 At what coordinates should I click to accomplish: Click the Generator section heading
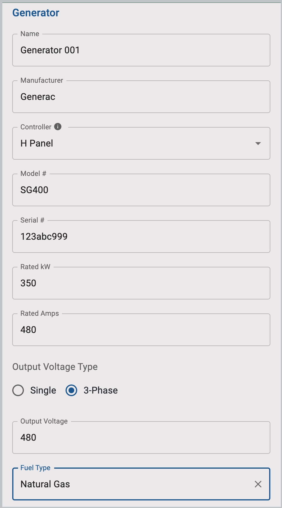coord(36,13)
